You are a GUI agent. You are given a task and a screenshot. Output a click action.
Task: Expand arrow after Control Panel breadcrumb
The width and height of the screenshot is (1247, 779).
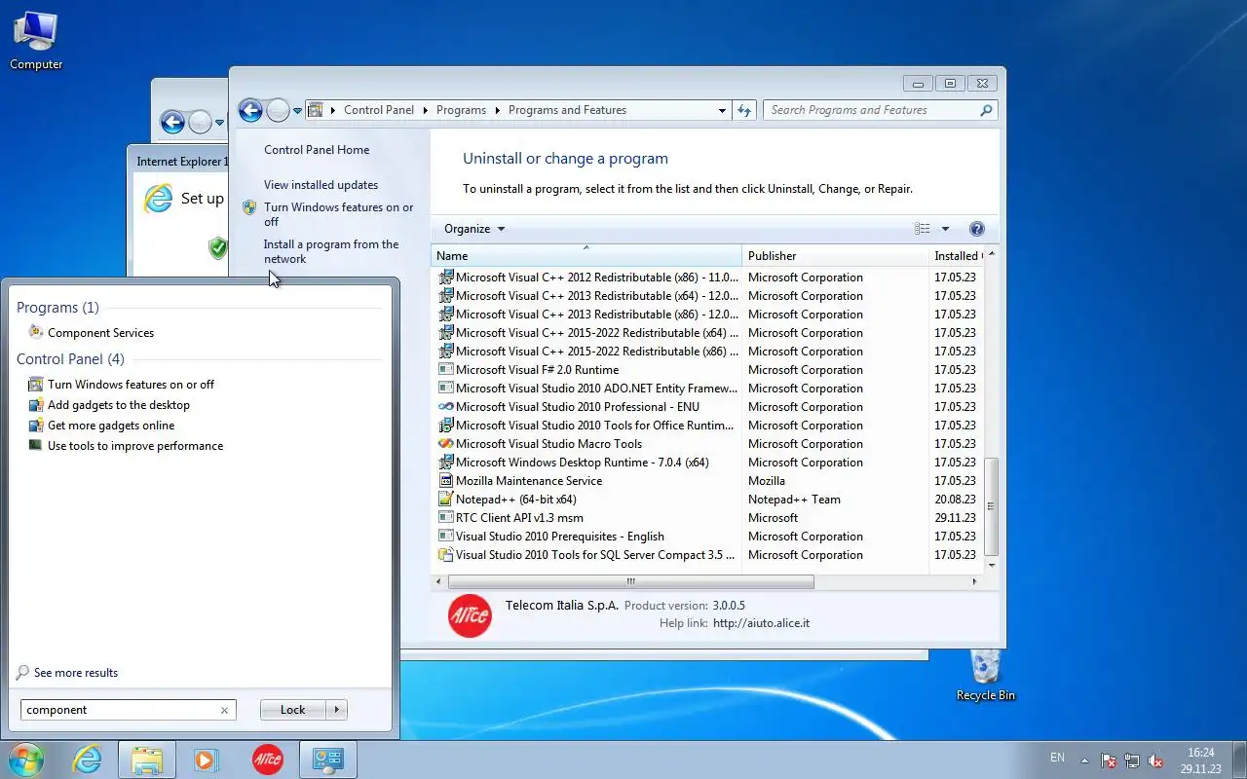tap(425, 110)
